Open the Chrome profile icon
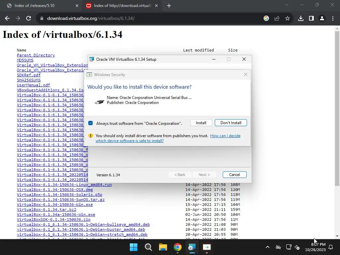This screenshot has width=340, height=255. tap(322, 19)
